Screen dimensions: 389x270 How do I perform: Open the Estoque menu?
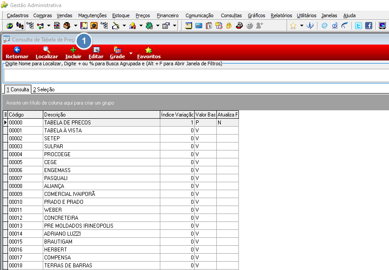click(x=121, y=15)
